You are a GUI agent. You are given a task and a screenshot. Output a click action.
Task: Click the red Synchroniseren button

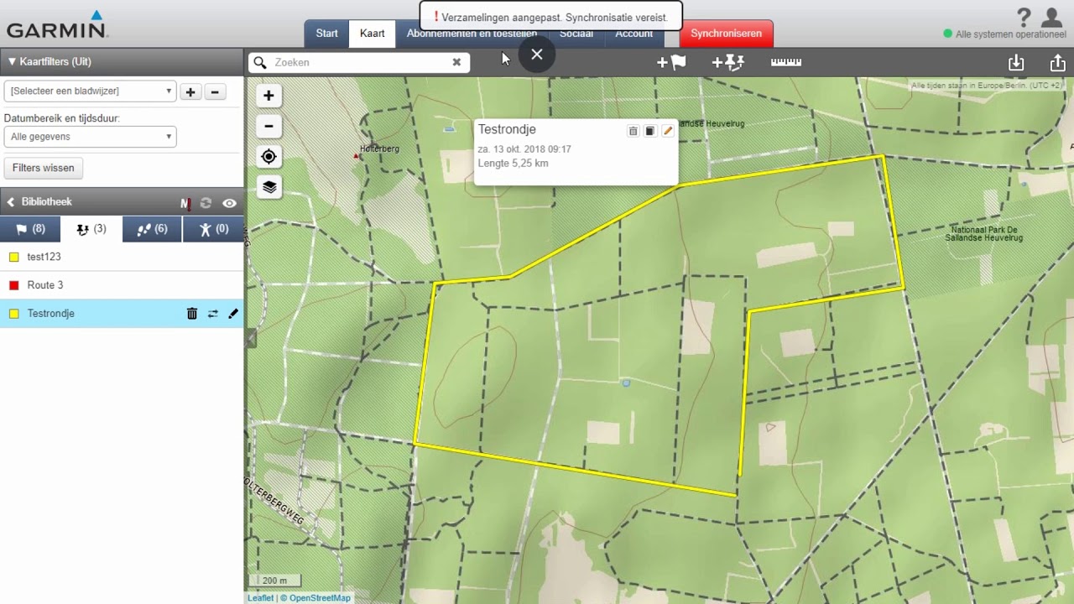(727, 34)
